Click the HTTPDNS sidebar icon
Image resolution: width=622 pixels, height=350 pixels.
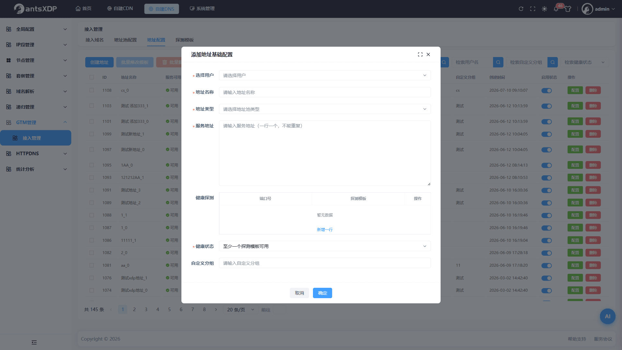[x=9, y=154]
